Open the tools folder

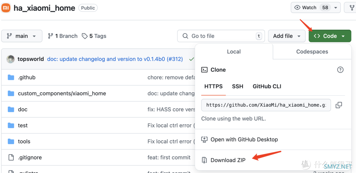click(x=24, y=141)
